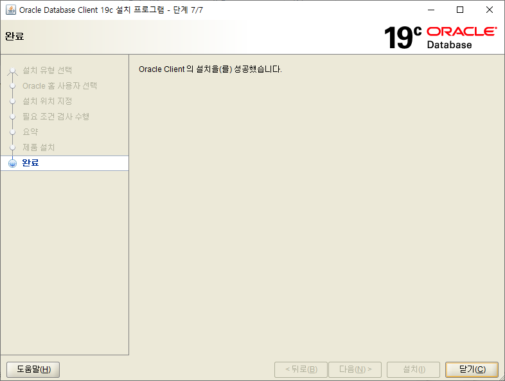Click the disabled 설치(I) install button
Viewport: 505px width, 381px height.
[414, 369]
